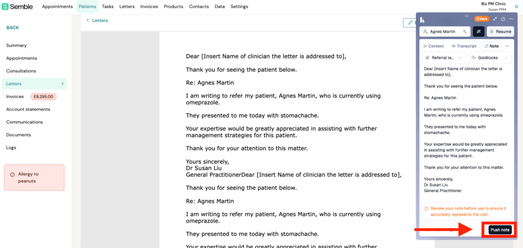This screenshot has width=523, height=248.
Task: Switch to the Context tab
Action: pyautogui.click(x=433, y=46)
